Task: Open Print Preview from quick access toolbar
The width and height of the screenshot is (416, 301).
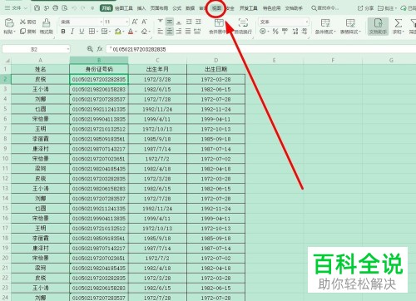Action: [65, 8]
